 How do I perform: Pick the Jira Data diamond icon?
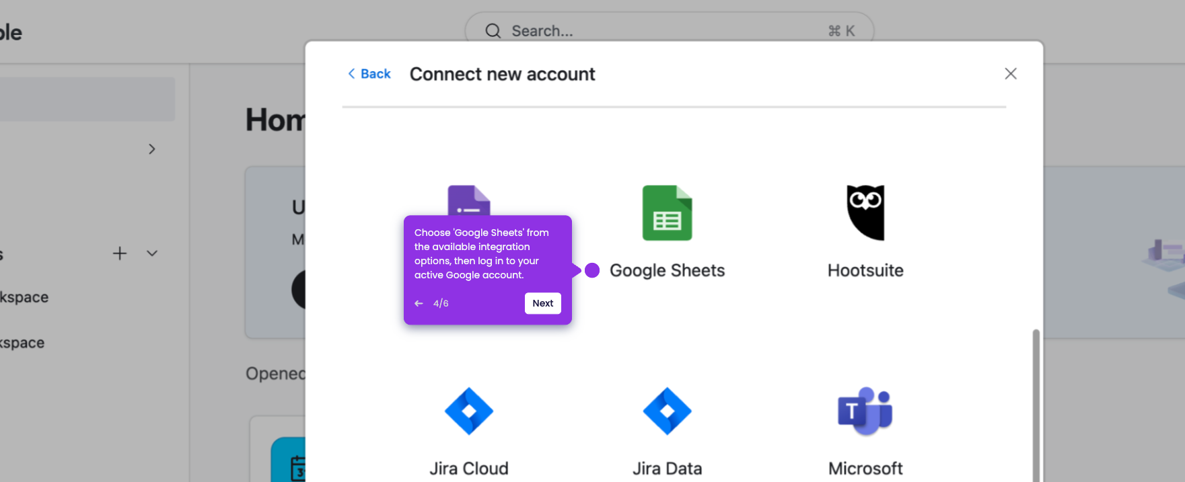click(x=667, y=411)
